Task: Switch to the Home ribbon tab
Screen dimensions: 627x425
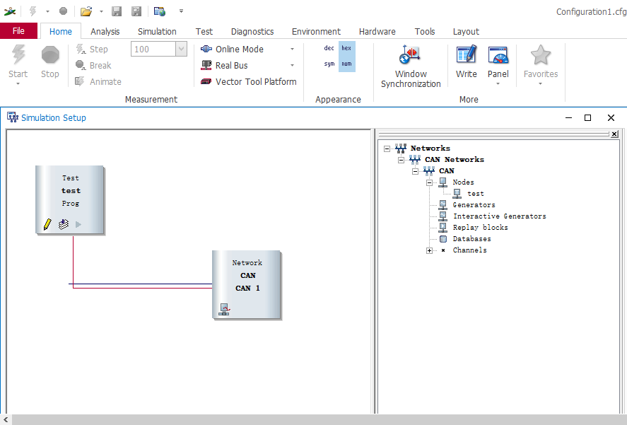Action: point(61,31)
